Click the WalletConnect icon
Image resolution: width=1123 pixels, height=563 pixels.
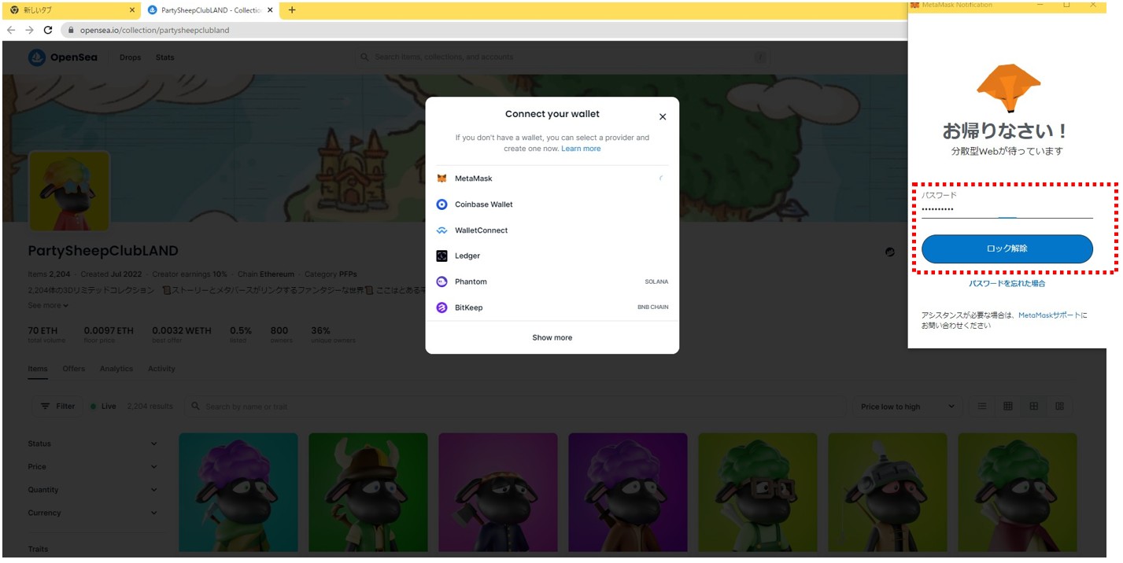442,230
